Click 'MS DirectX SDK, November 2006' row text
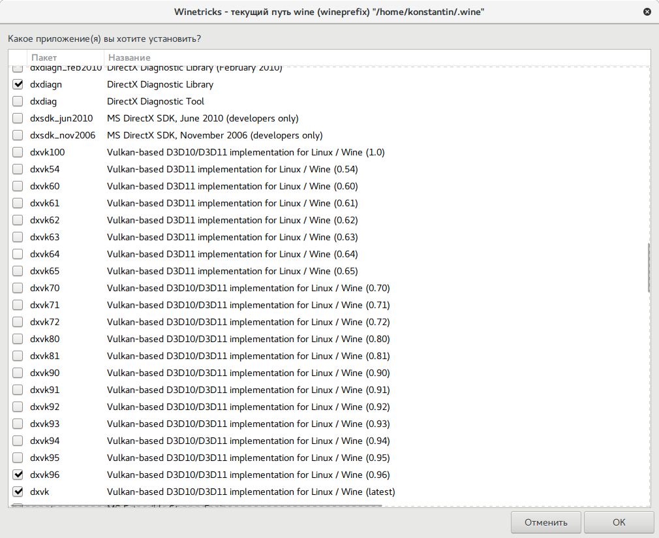 point(215,135)
